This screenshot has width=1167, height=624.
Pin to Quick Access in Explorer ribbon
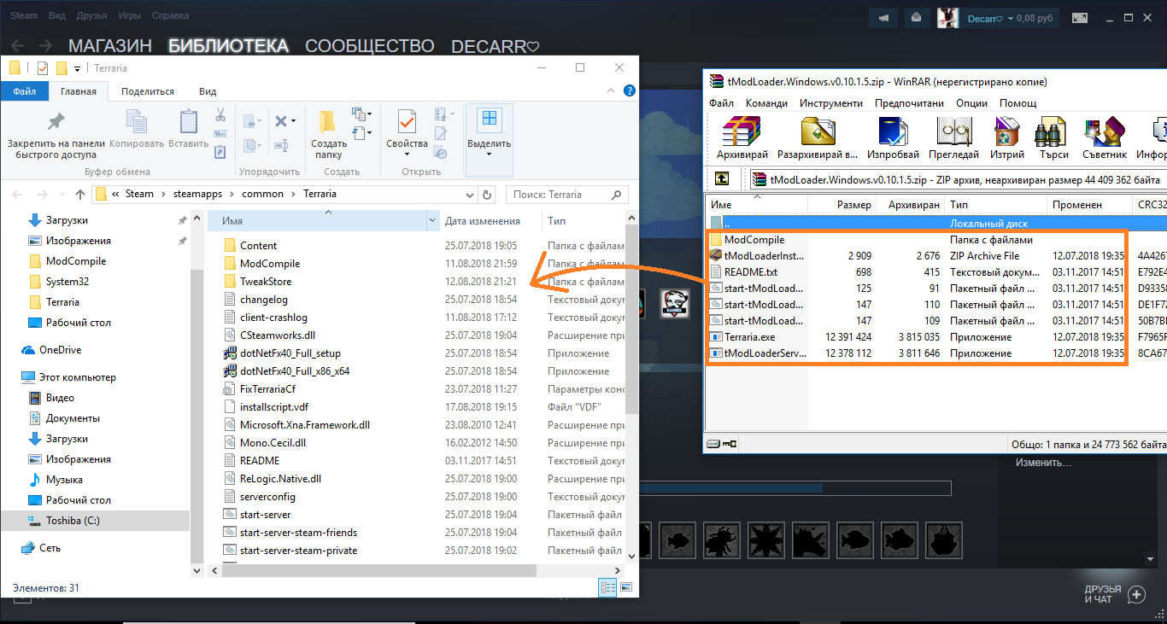(56, 123)
